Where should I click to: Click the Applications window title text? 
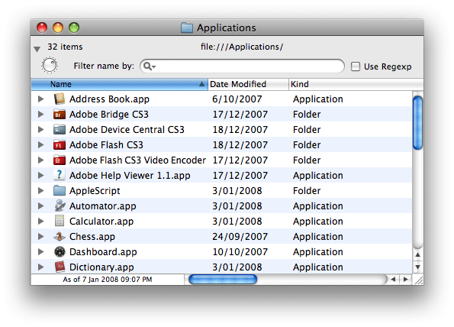(227, 28)
